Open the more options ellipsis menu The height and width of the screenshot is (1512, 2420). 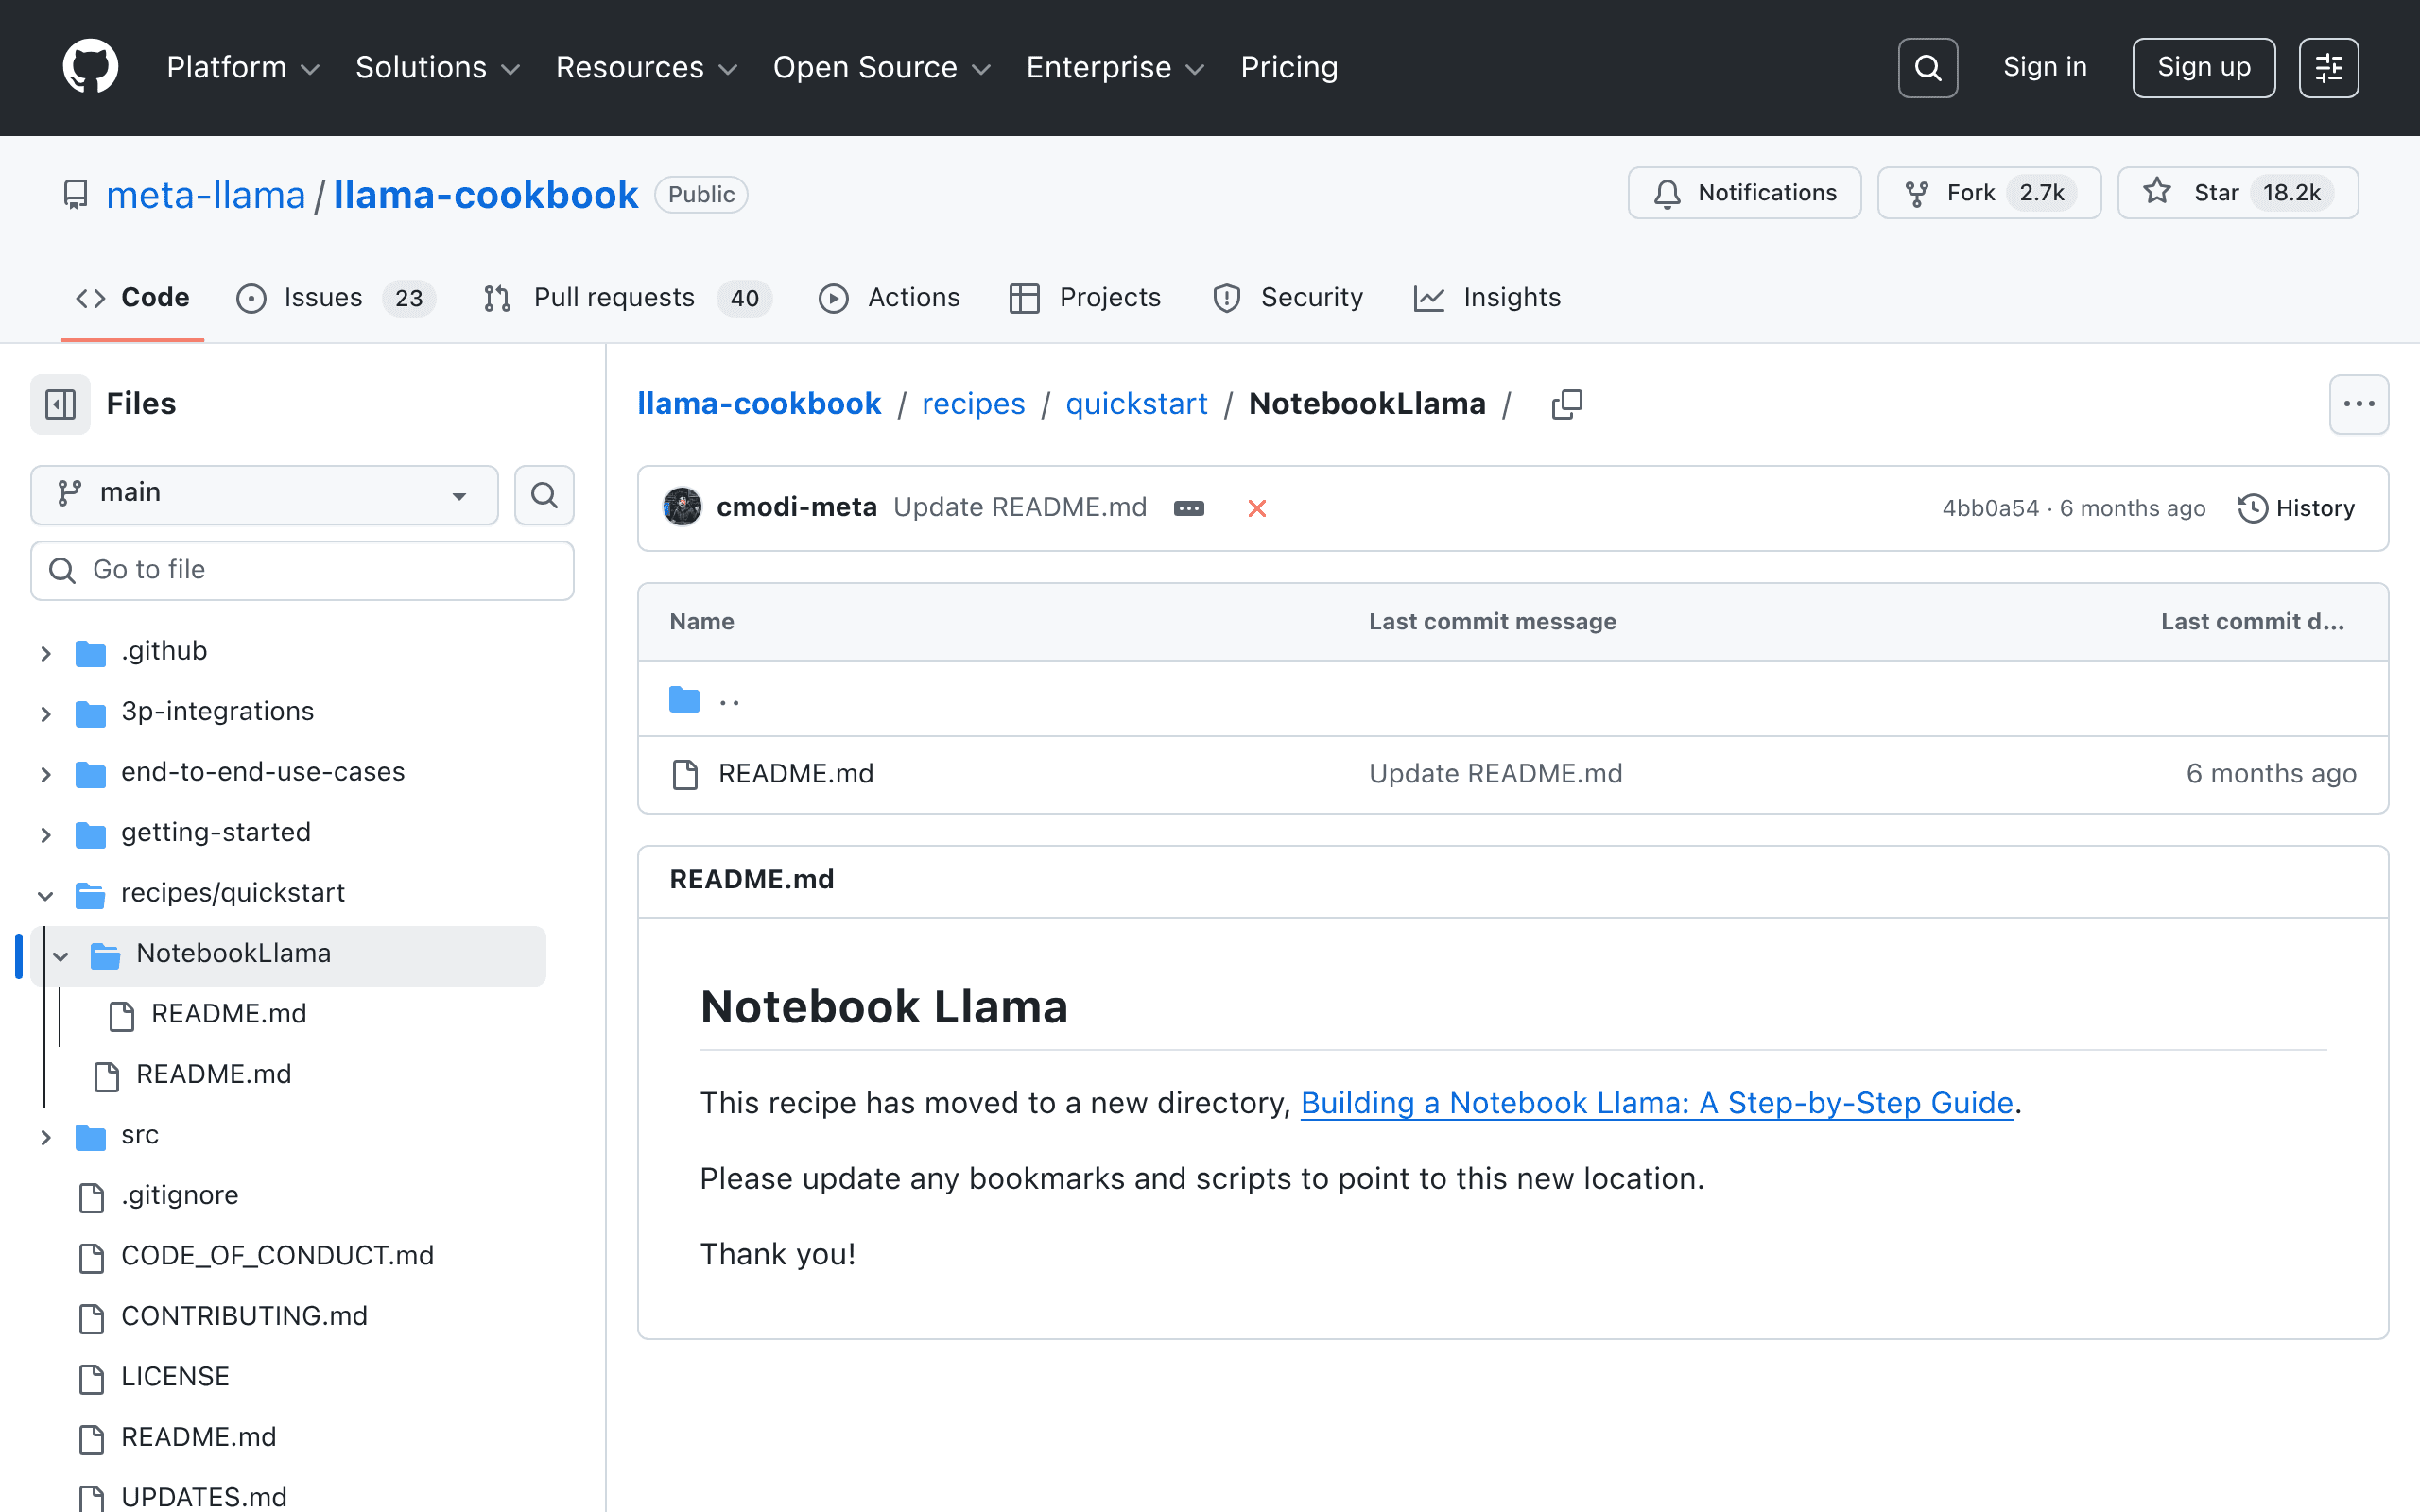(2358, 404)
